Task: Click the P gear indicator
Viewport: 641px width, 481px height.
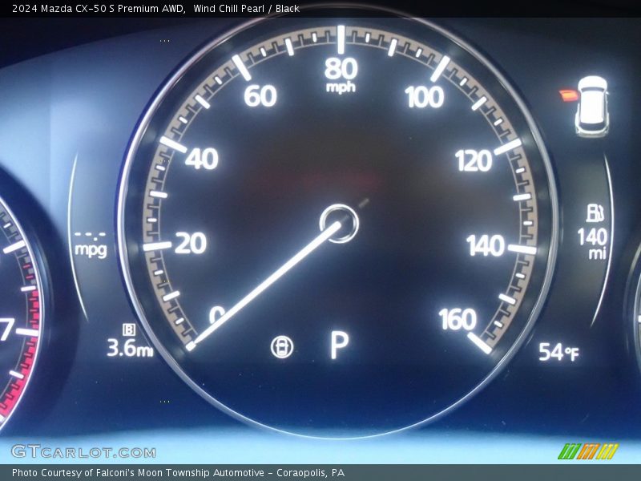Action: 339,346
